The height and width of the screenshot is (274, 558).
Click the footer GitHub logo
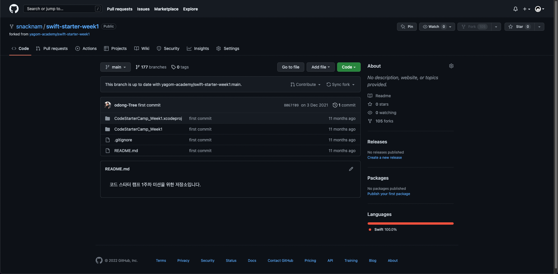(x=99, y=260)
